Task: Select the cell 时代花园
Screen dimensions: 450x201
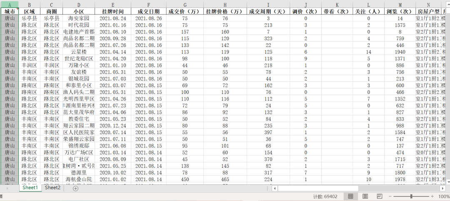Action: (x=79, y=25)
